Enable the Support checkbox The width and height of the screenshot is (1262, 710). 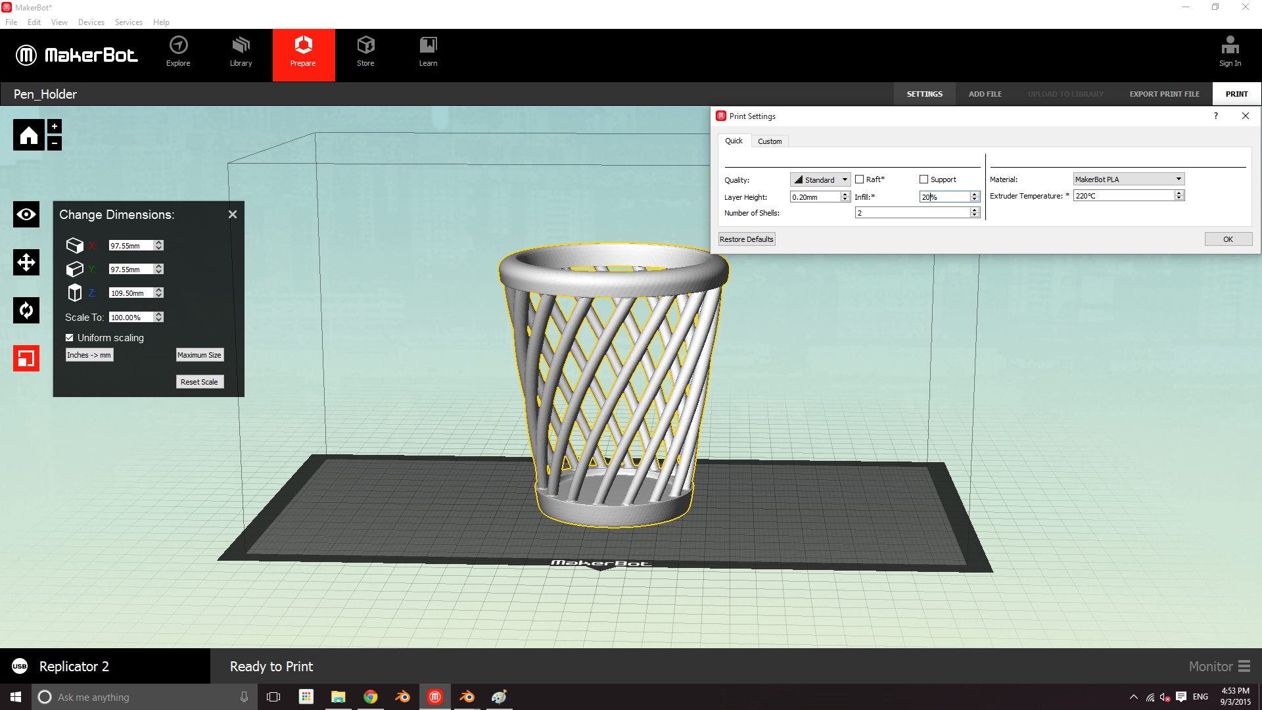pos(923,179)
